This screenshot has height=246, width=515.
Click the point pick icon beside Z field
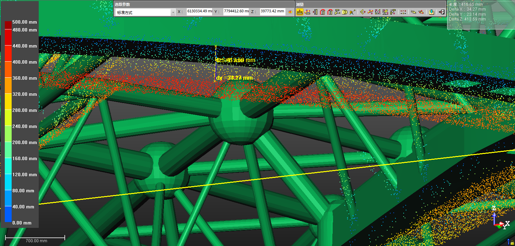click(x=290, y=12)
